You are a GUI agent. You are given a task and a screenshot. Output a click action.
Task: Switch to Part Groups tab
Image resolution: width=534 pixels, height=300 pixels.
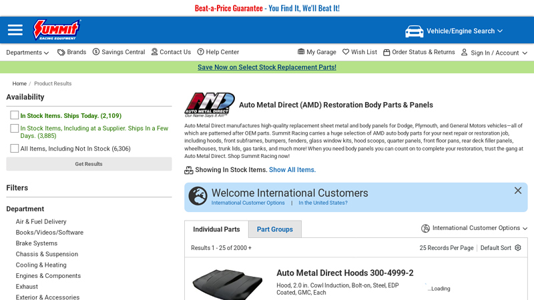click(275, 229)
